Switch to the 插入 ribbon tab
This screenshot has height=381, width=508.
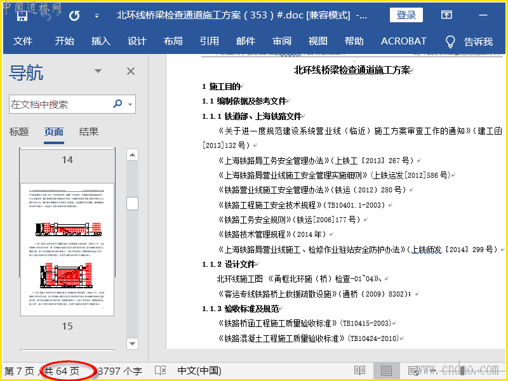pyautogui.click(x=101, y=41)
